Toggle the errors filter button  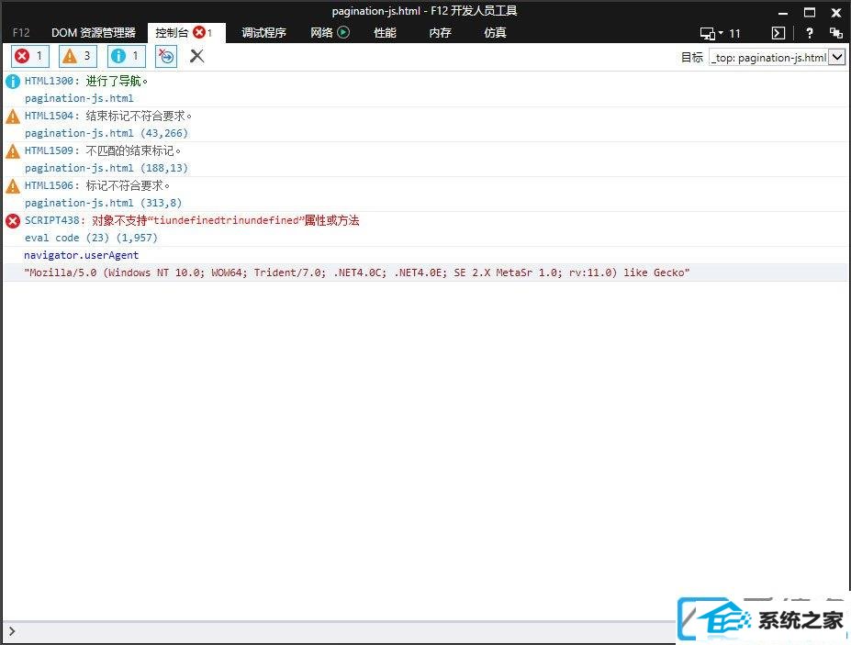coord(30,56)
